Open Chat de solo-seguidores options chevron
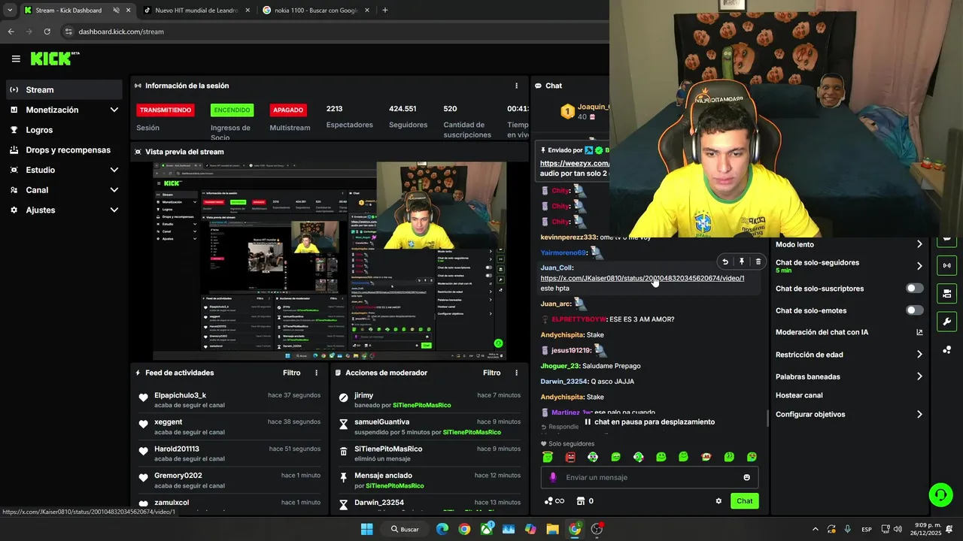Viewport: 963px width, 541px height. pyautogui.click(x=919, y=266)
